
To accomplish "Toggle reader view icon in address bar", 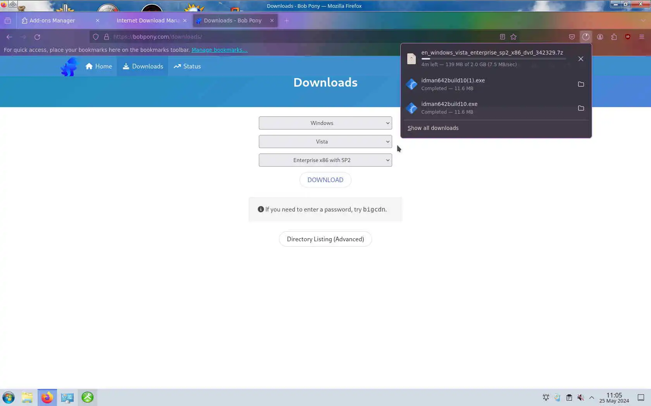I will point(502,37).
